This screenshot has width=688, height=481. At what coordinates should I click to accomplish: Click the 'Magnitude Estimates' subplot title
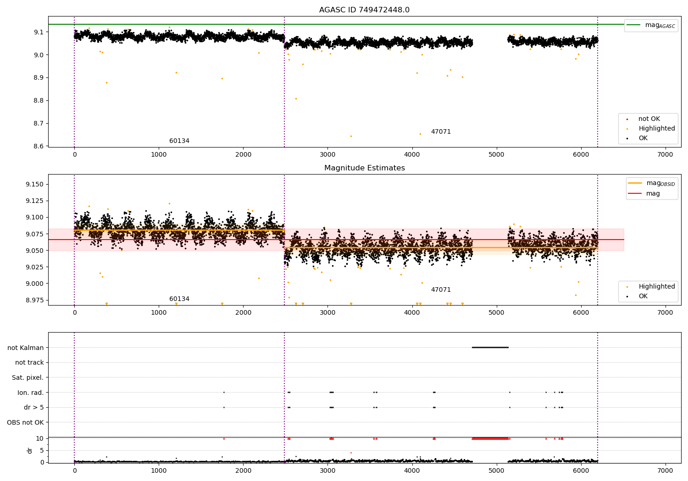(x=364, y=168)
